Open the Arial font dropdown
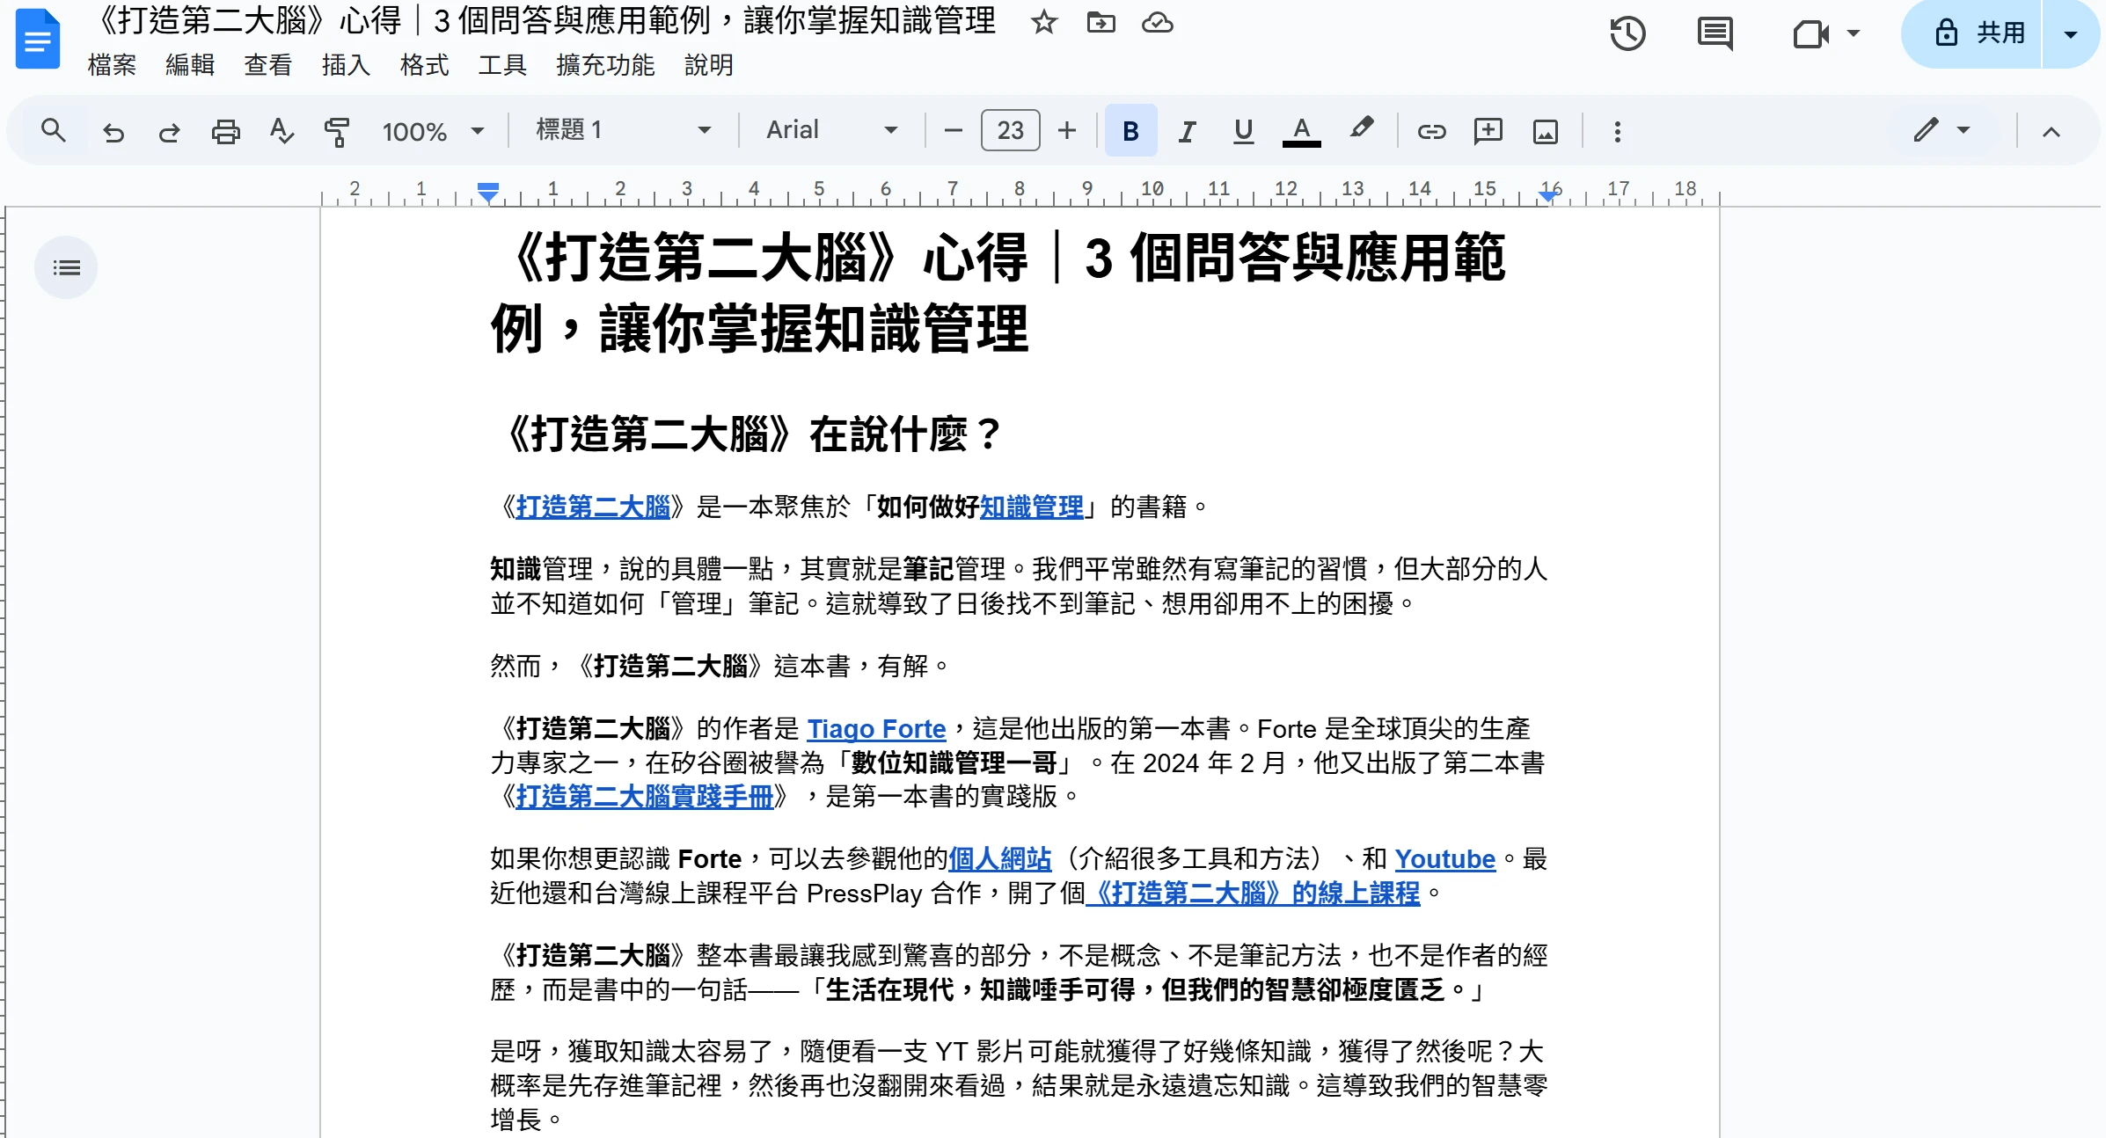 (x=832, y=130)
